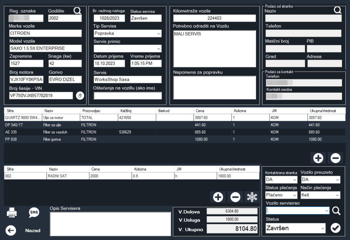Add a service row with plus icon
The image size is (350, 240).
tap(218, 197)
